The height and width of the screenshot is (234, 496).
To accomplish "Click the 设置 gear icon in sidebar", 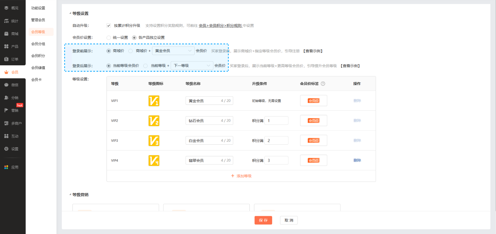I will tap(6, 149).
